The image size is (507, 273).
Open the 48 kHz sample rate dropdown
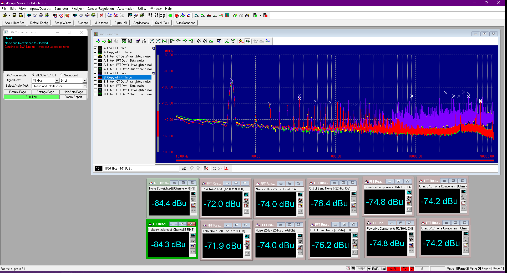pos(57,81)
